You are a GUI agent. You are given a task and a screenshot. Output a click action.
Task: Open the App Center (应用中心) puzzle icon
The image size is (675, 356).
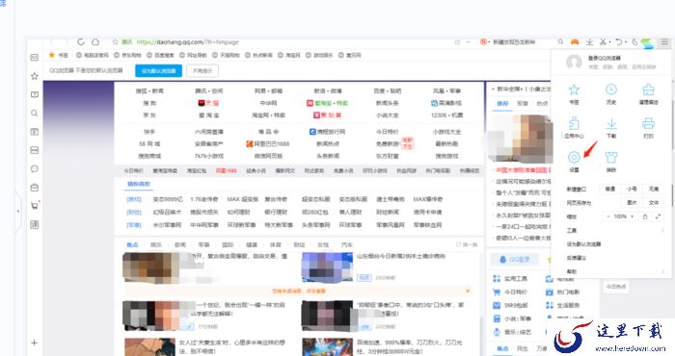[x=574, y=124]
